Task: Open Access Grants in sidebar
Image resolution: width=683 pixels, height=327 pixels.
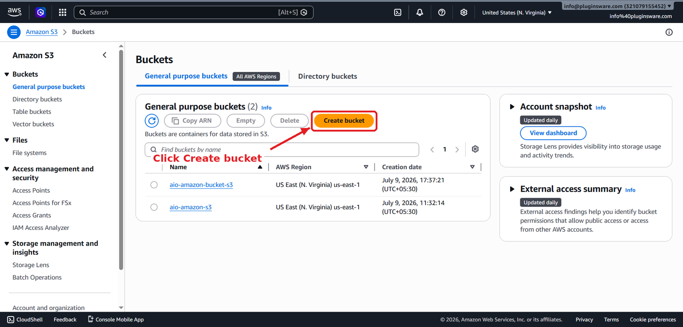Action: (32, 215)
